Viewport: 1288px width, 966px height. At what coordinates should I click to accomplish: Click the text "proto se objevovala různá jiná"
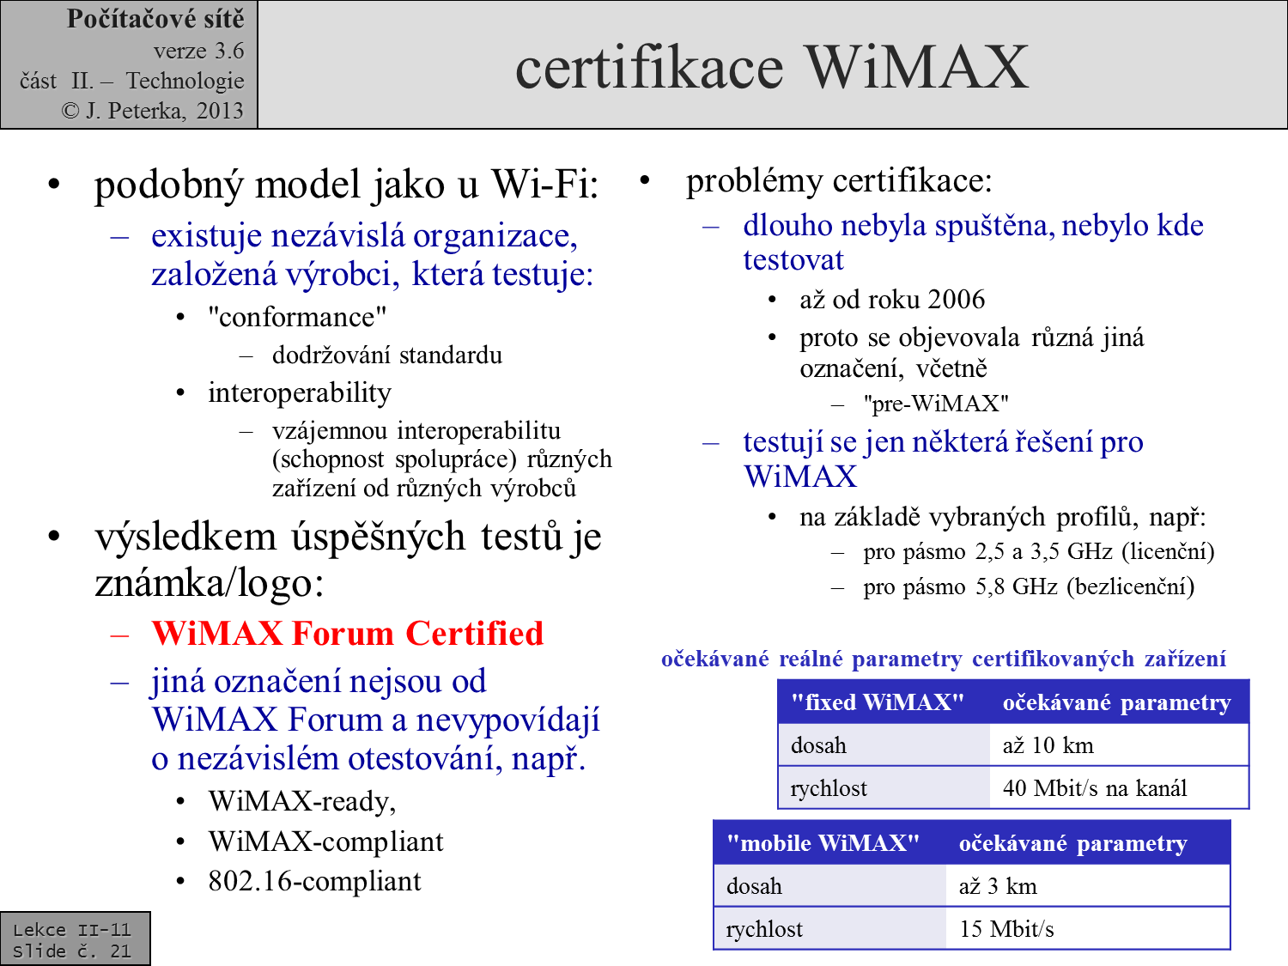tap(972, 337)
